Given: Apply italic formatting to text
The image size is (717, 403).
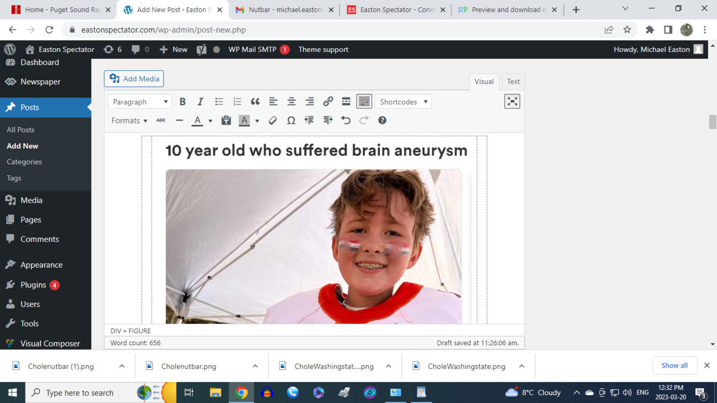Looking at the screenshot, I should 200,102.
